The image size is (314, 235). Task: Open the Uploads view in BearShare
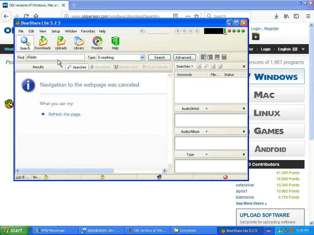61,43
